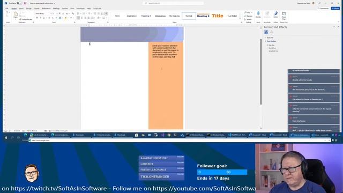Screen dimensions: 343x193
Task: Select Text Fill & Outline icon in pane
Action: (266, 32)
